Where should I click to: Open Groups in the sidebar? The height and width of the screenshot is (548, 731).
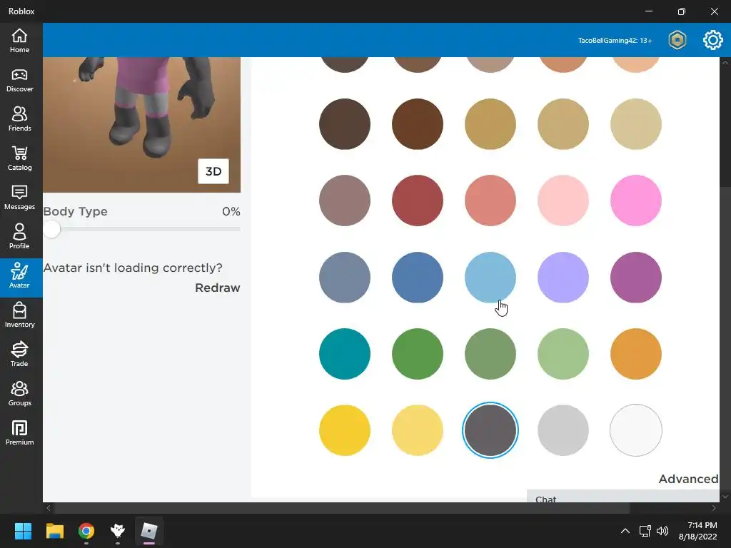tap(19, 394)
